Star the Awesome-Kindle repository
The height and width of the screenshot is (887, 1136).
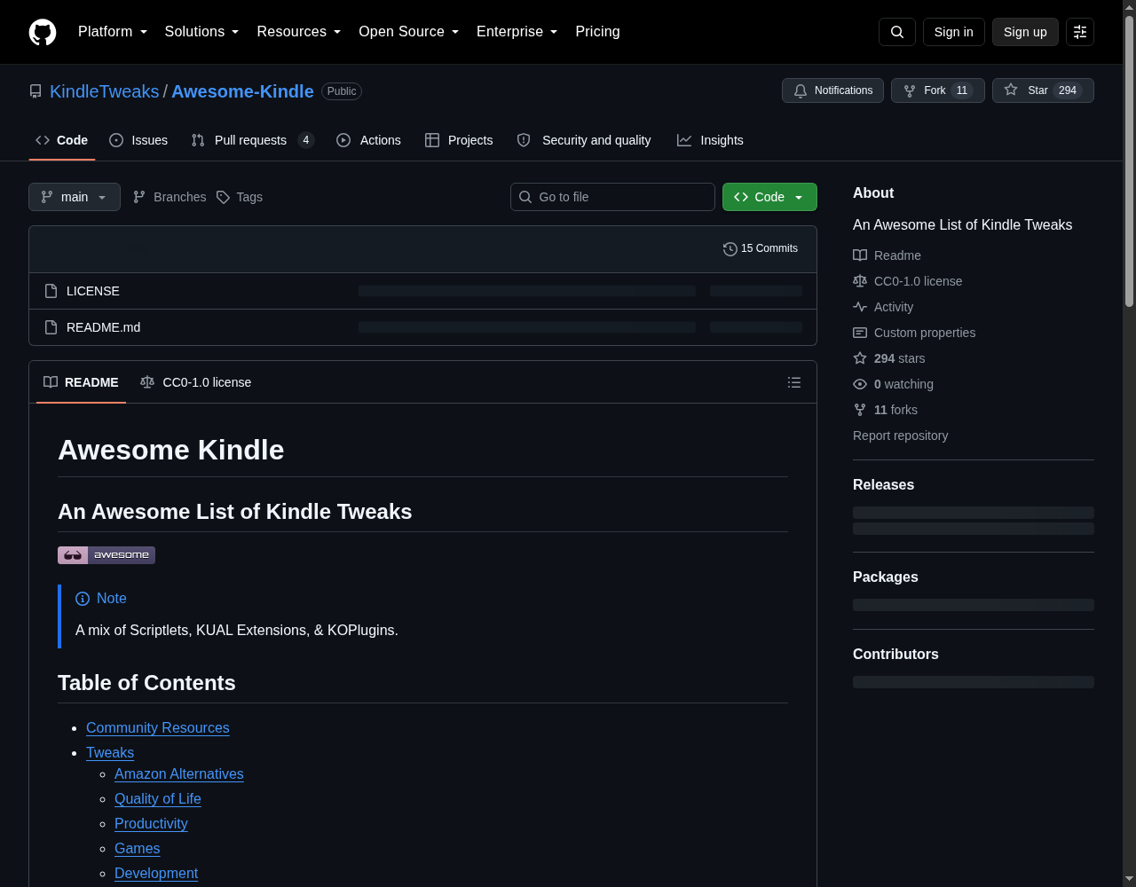pos(1043,90)
